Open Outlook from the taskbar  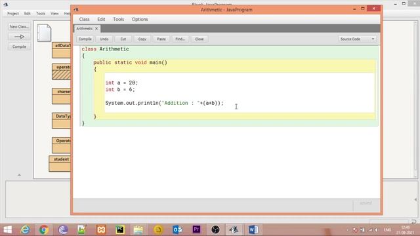pos(177,229)
